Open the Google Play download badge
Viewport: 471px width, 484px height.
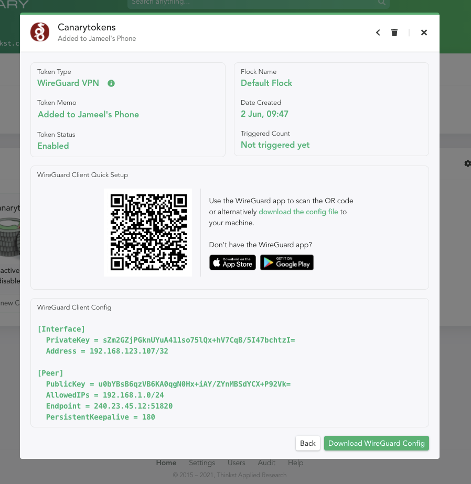click(x=287, y=262)
